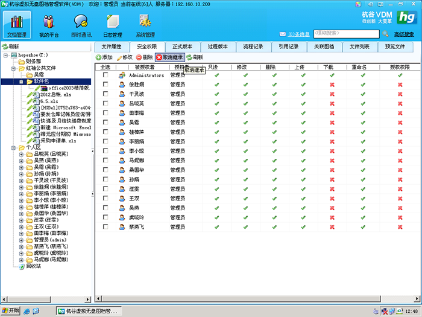
Task: Switch to the 流程记录 tab
Action: (x=253, y=46)
